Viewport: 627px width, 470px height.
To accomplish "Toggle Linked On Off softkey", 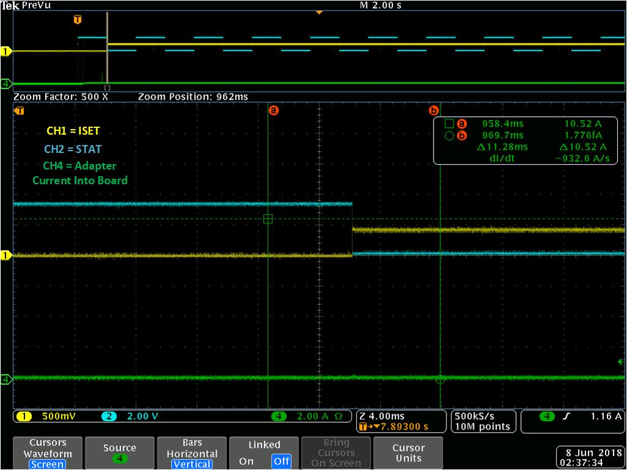I will (264, 453).
